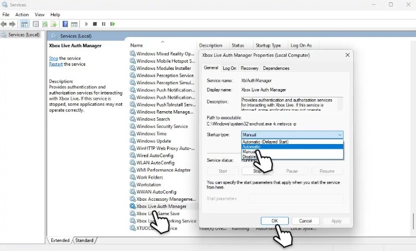Open the Startup type combo box
This screenshot has height=251, width=416.
tap(292, 134)
